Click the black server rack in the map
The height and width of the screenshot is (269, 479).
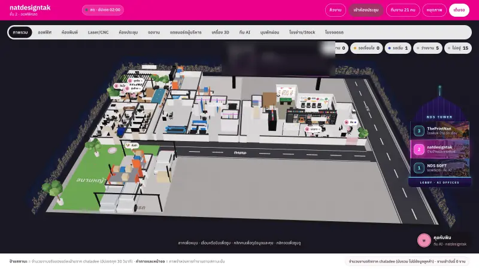(x=272, y=120)
